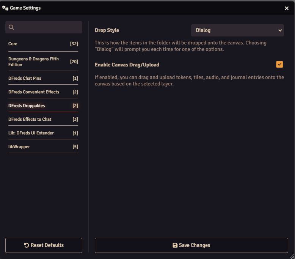Disable Enable Canvas Drag/Upload checkbox
The image size is (295, 259).
click(279, 65)
